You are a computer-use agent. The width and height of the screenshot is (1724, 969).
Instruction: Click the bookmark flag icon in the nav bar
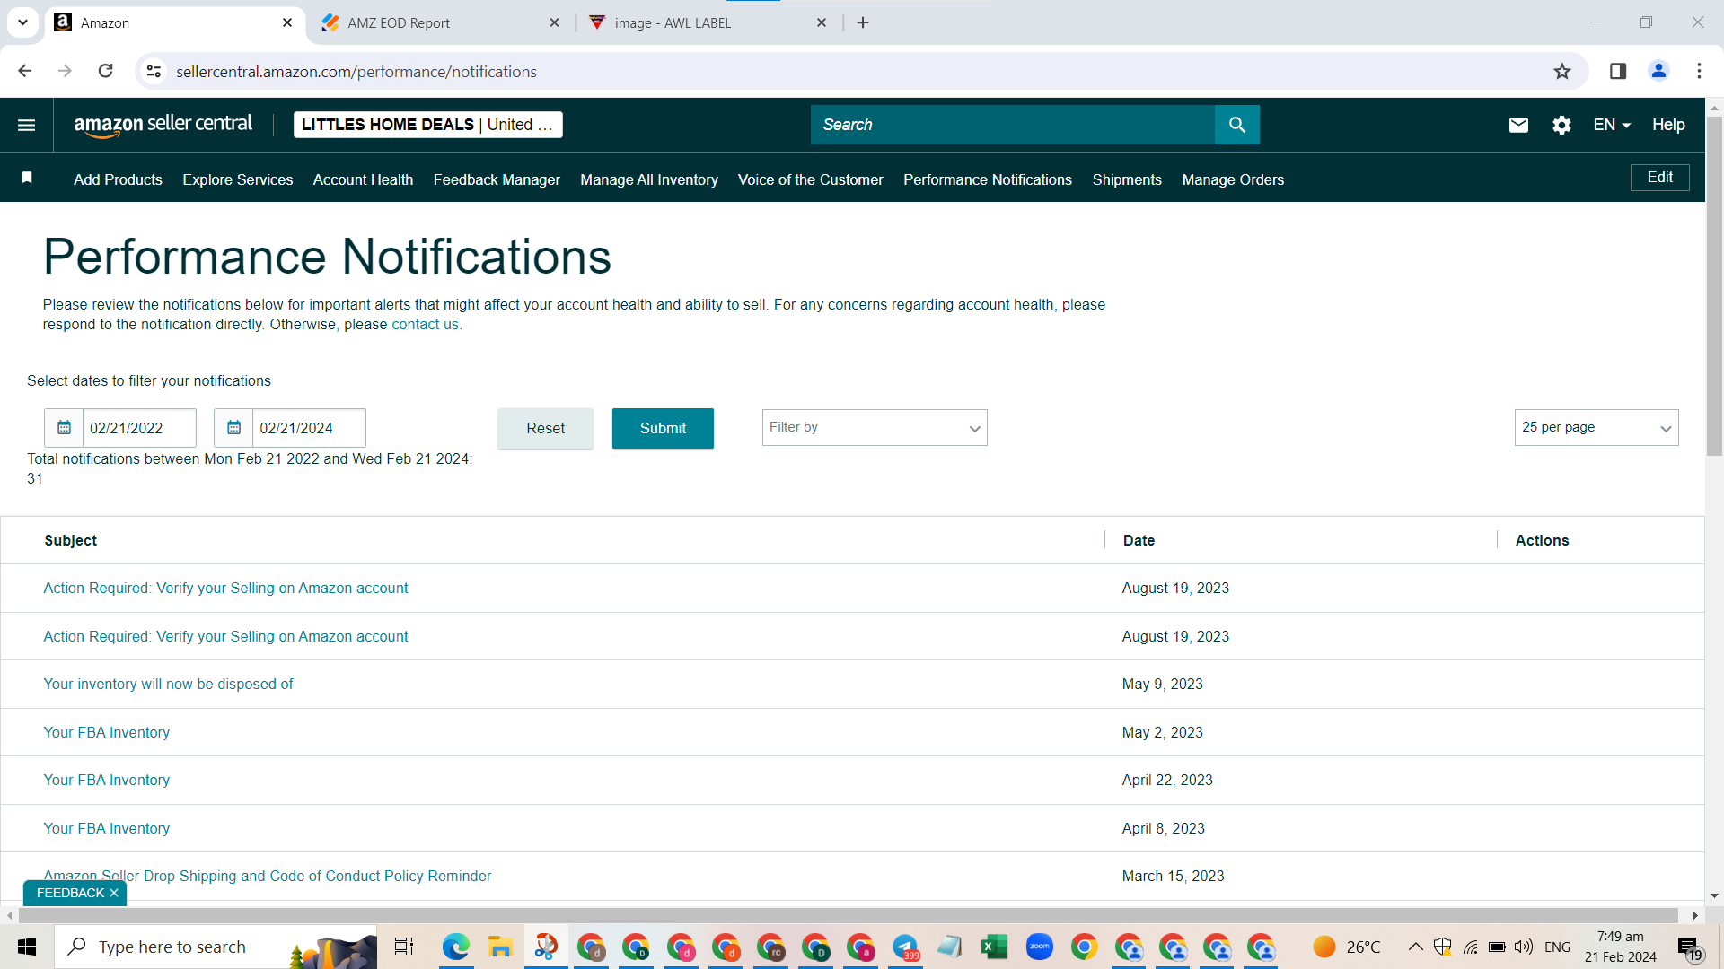[x=27, y=179]
